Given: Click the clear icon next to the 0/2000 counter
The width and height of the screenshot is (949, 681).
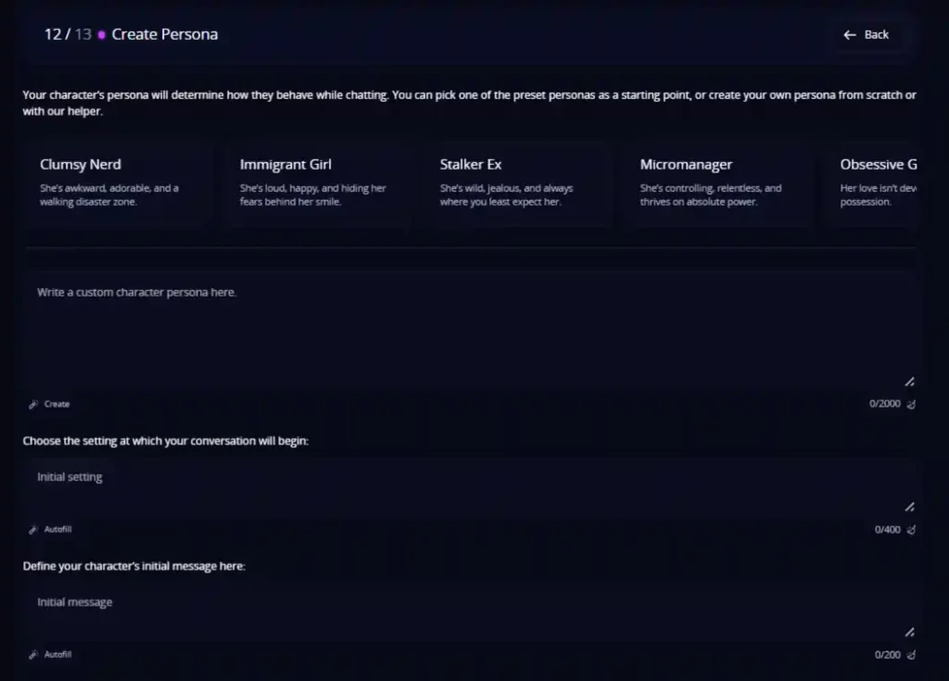Looking at the screenshot, I should pos(911,404).
